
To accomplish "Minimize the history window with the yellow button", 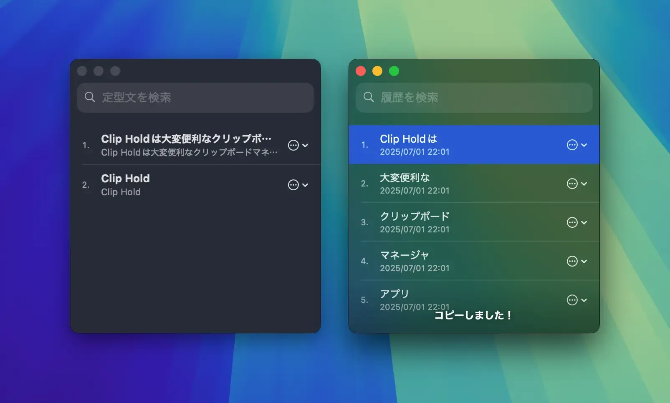I will [377, 71].
